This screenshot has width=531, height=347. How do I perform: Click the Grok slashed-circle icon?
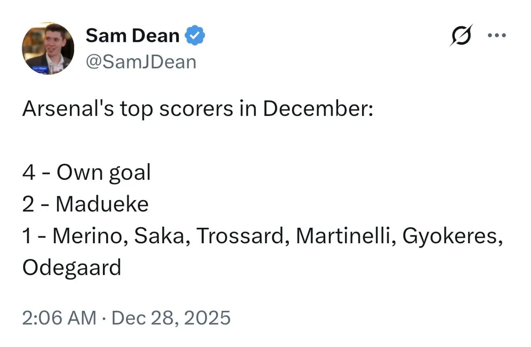[461, 35]
